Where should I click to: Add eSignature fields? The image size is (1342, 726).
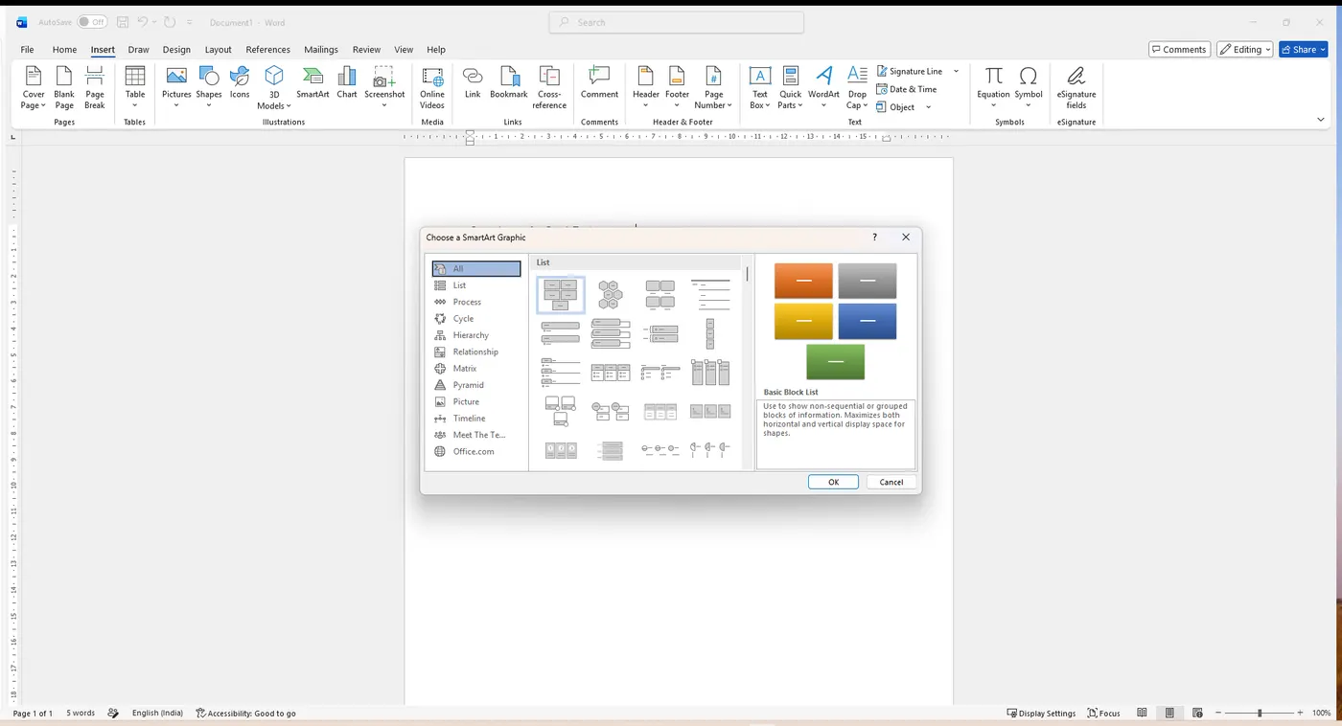pos(1076,87)
